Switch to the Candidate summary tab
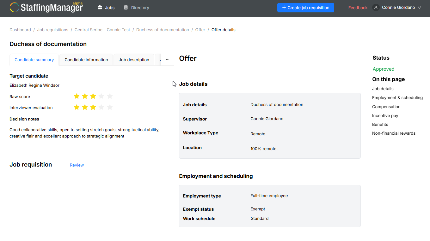The width and height of the screenshot is (430, 241). click(x=34, y=60)
